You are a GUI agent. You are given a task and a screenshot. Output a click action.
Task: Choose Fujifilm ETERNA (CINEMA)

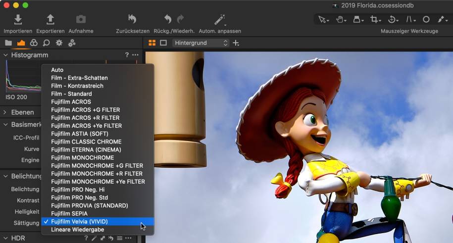point(98,149)
